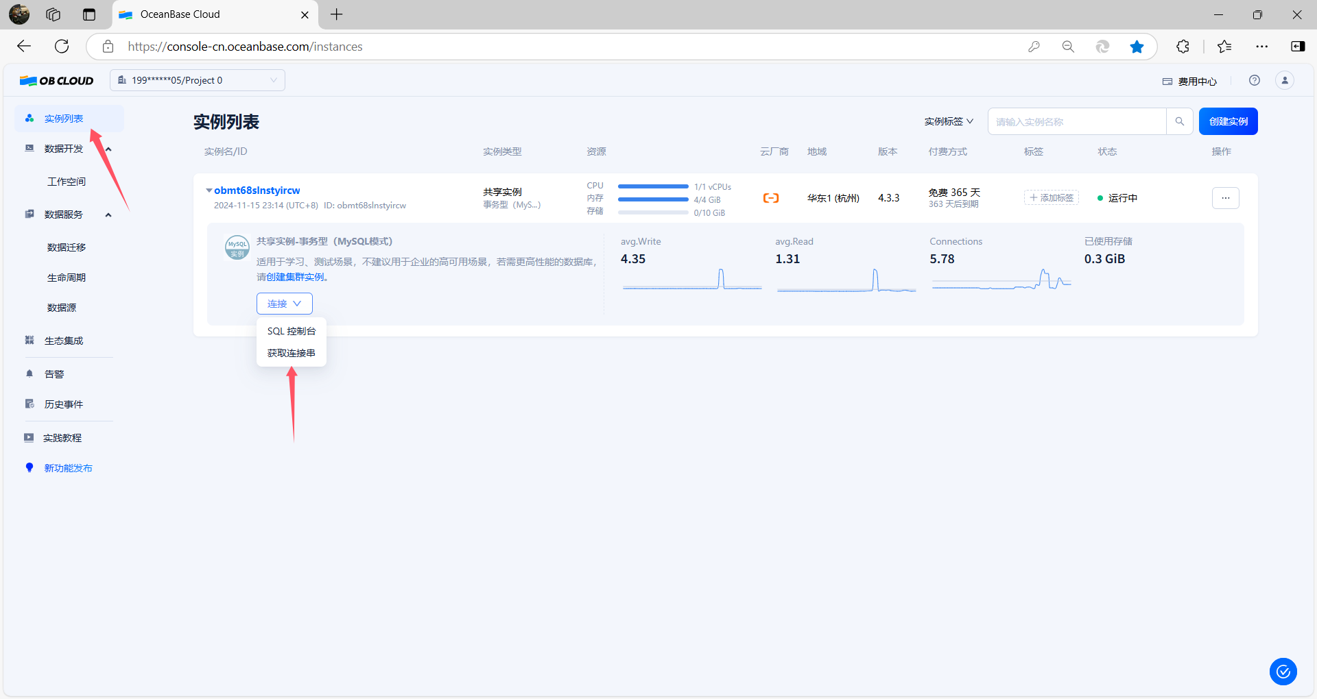Viewport: 1317px width, 699px height.
Task: Click the search magnifier button
Action: (1180, 121)
